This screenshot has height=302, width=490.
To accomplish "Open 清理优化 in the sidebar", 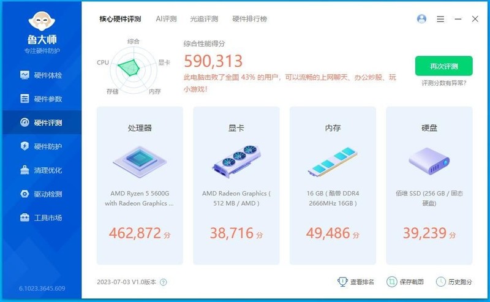I will point(41,170).
